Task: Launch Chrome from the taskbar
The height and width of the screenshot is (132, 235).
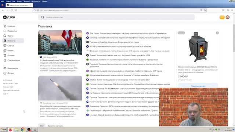Action: 23,129
